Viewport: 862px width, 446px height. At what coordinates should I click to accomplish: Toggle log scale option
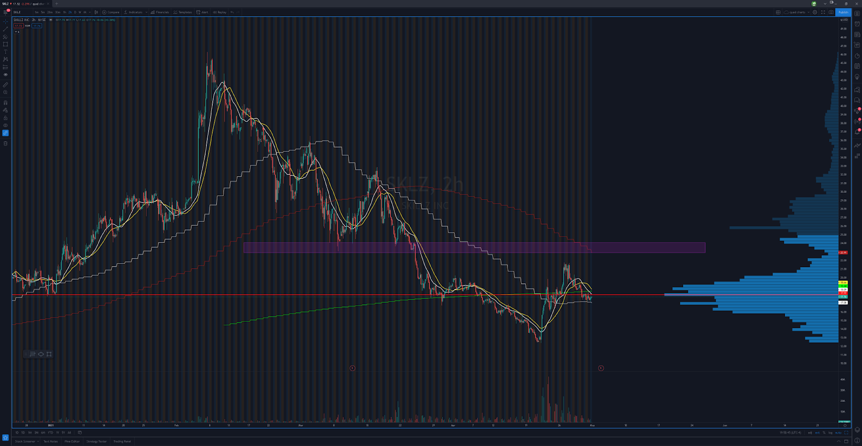[830, 433]
